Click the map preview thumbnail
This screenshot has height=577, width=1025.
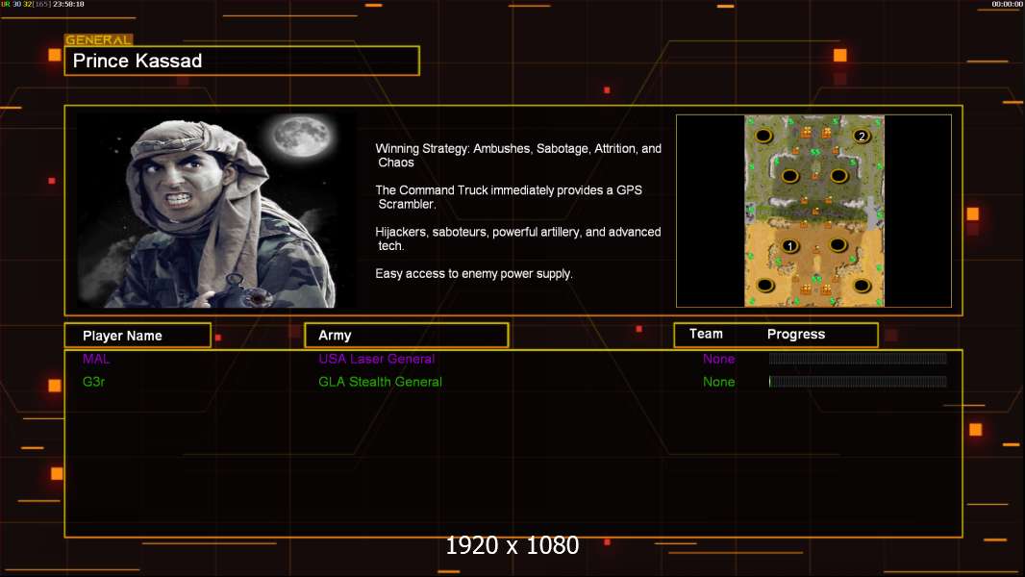(x=813, y=211)
